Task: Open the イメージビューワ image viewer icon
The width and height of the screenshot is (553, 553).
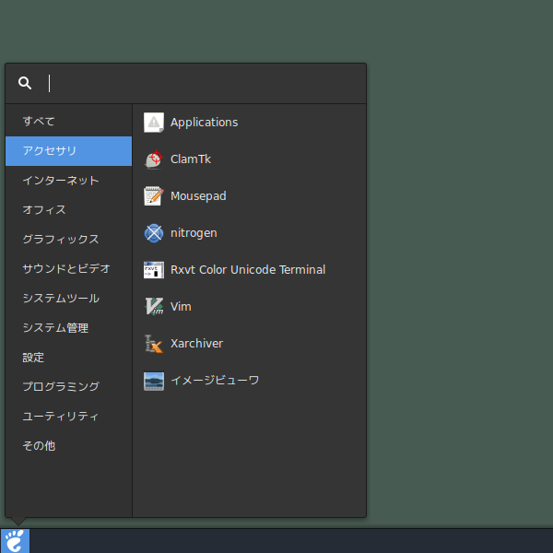Action: [154, 381]
